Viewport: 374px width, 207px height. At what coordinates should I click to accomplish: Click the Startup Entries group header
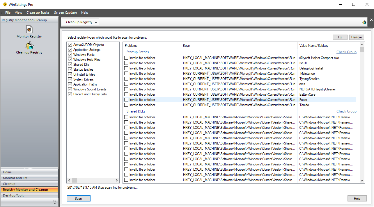[138, 52]
